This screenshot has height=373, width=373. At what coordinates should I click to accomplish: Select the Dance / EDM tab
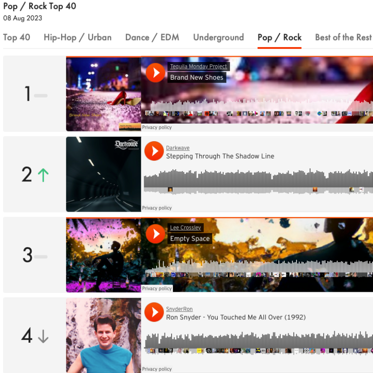coord(152,37)
